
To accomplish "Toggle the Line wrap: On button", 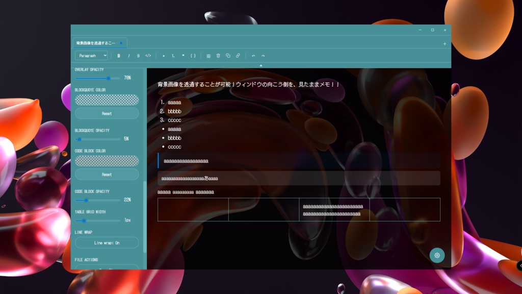I will (x=107, y=242).
